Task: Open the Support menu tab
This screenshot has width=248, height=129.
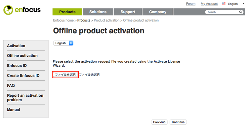Action: tap(128, 12)
